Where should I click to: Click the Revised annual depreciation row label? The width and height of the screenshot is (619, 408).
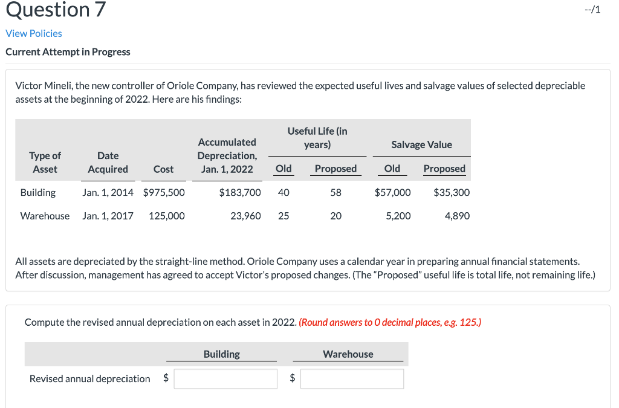pos(89,378)
